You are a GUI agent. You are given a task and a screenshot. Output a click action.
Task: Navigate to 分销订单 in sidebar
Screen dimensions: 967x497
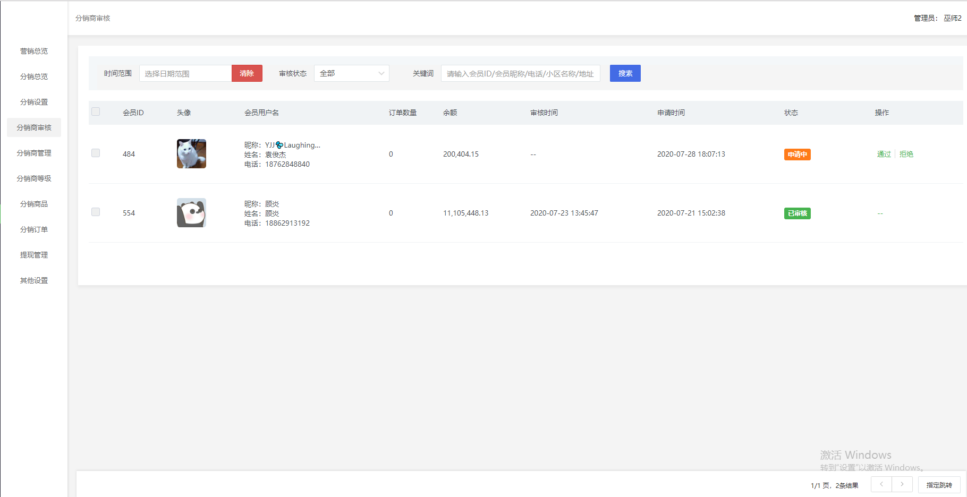coord(34,229)
